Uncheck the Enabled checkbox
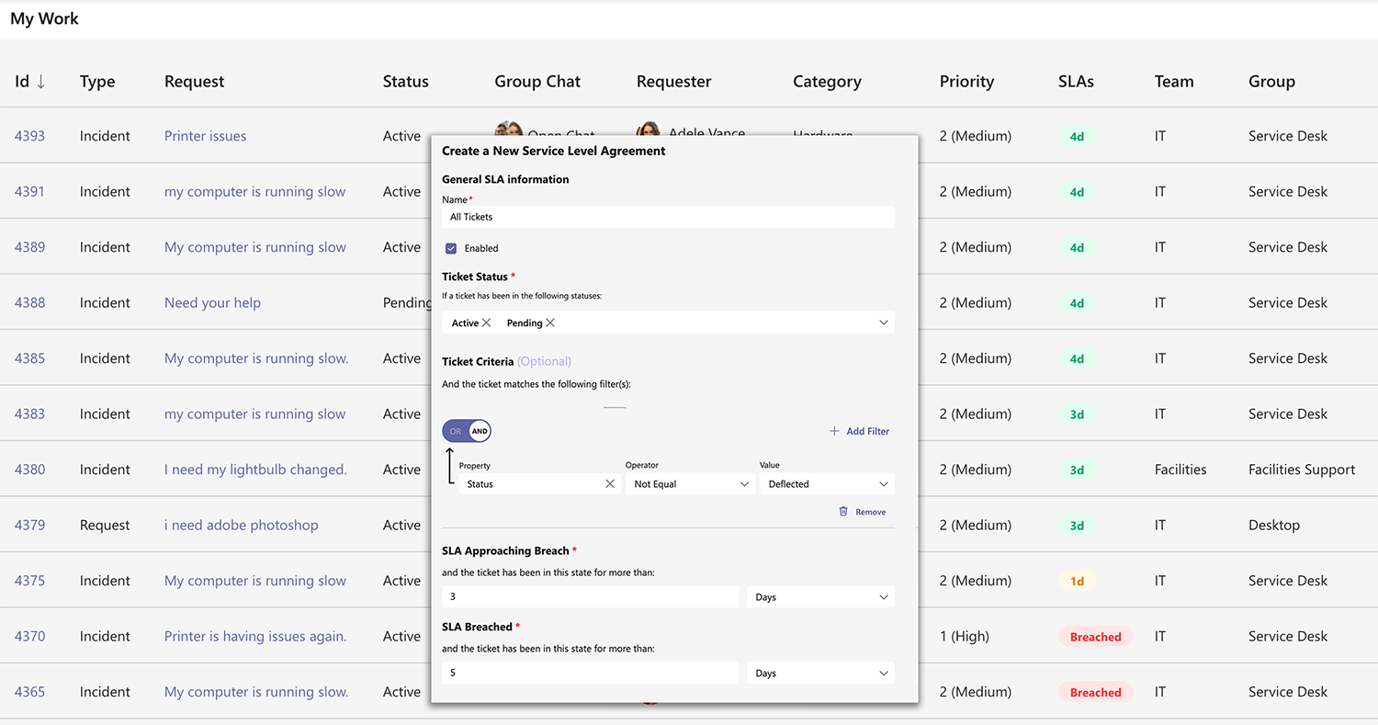The image size is (1378, 725). click(x=451, y=248)
